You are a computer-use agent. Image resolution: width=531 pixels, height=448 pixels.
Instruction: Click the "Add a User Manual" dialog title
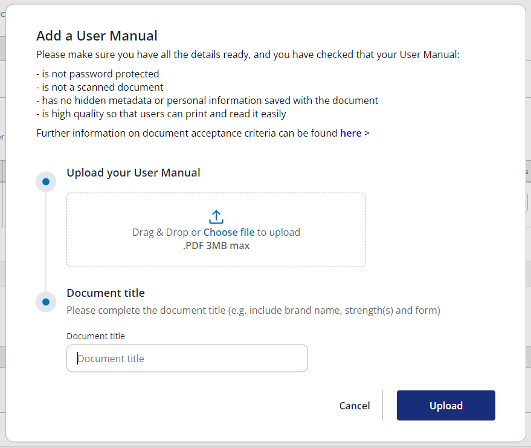point(97,36)
